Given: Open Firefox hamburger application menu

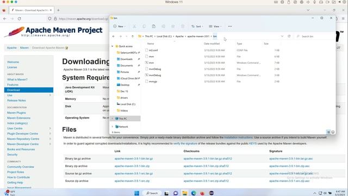Looking at the screenshot, I should [x=343, y=19].
